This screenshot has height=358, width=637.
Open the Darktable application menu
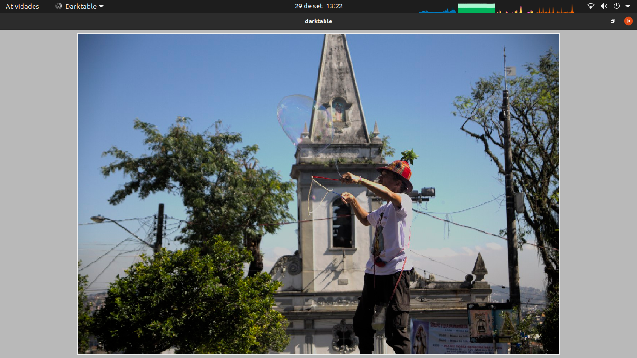tap(79, 6)
